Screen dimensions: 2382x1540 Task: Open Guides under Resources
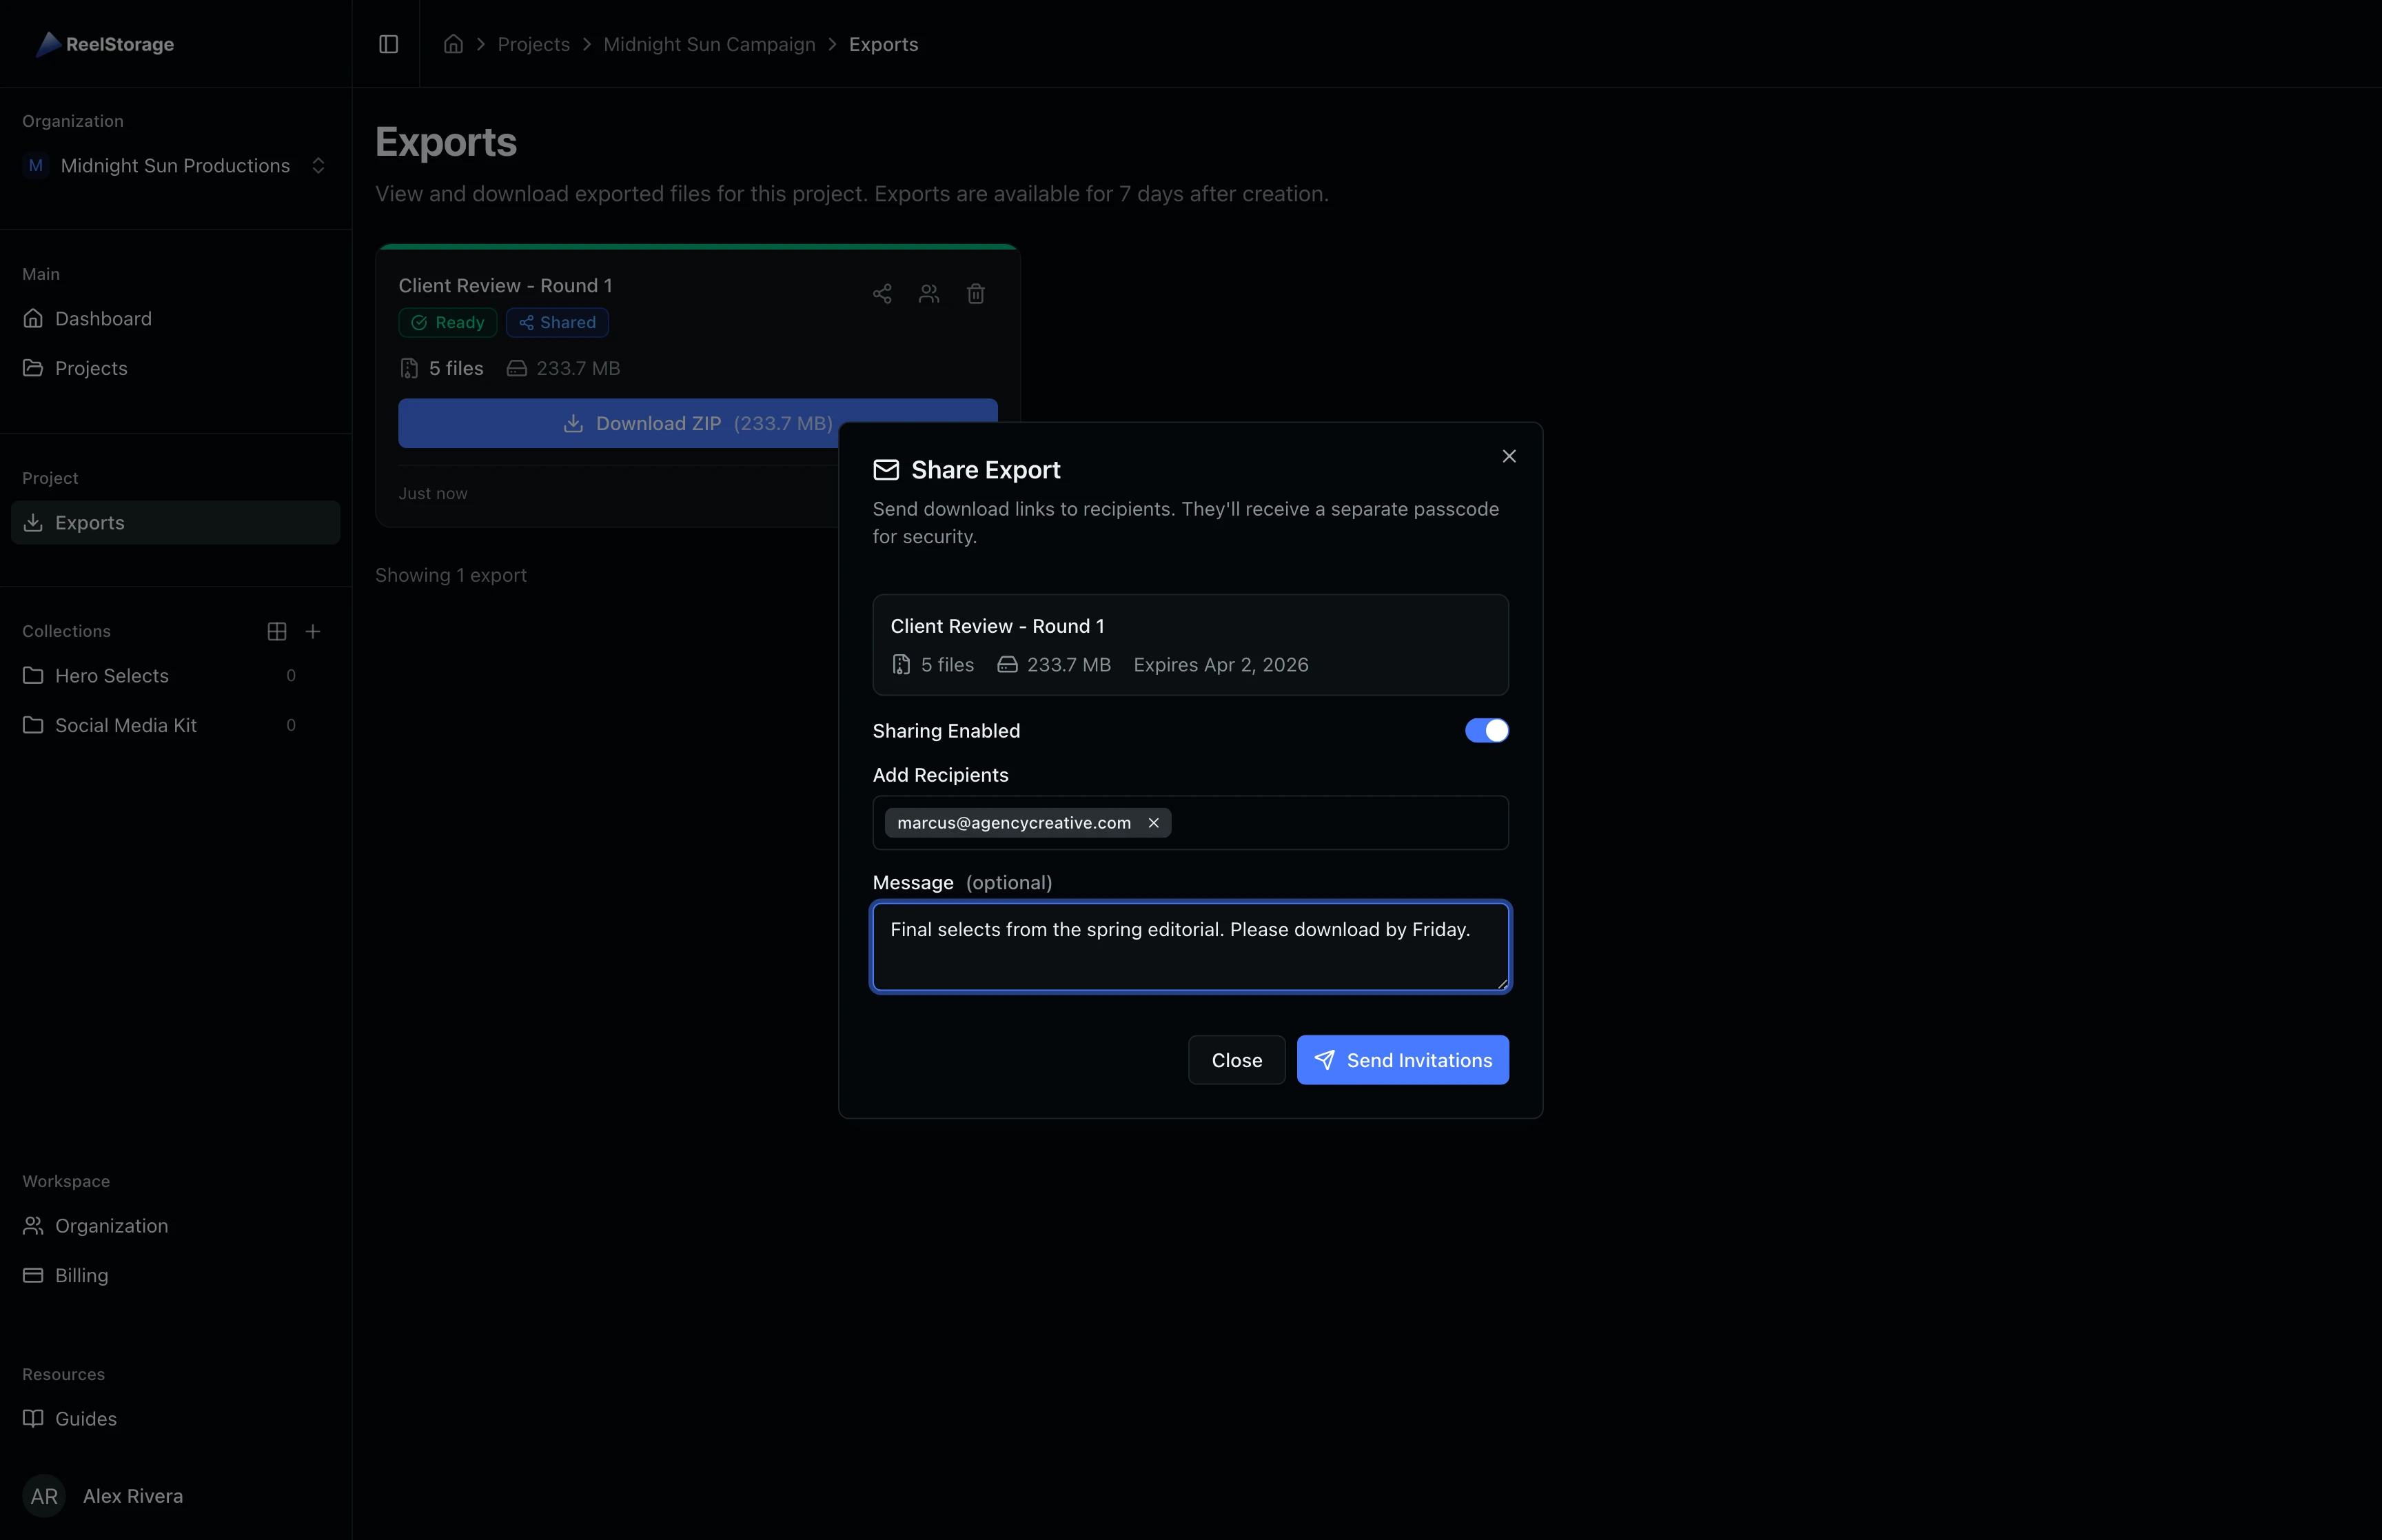[85, 1418]
